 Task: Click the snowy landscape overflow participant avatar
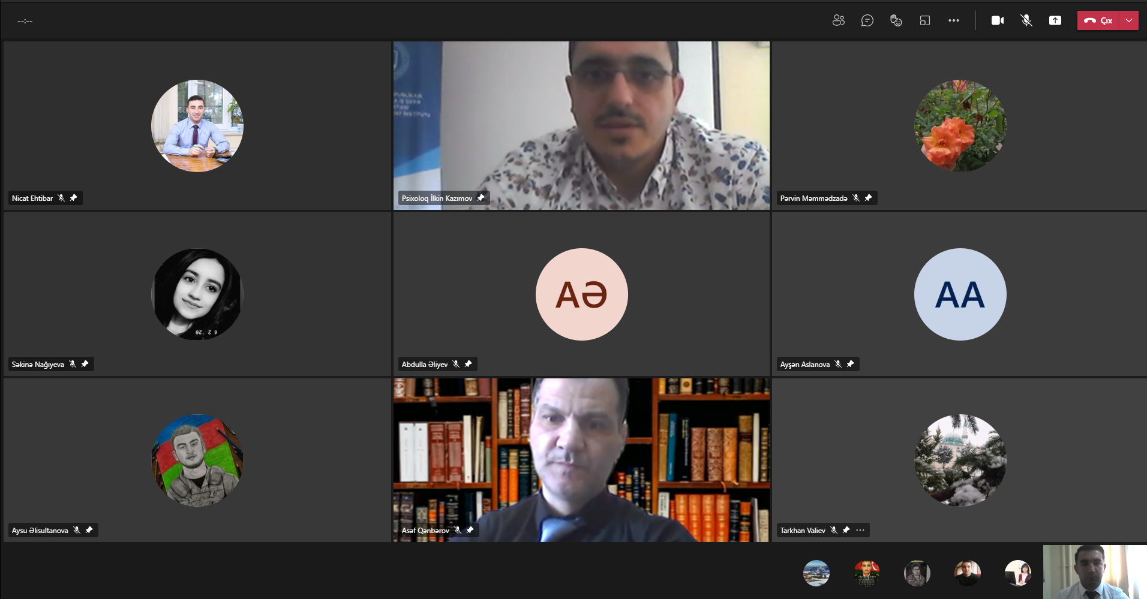point(816,573)
